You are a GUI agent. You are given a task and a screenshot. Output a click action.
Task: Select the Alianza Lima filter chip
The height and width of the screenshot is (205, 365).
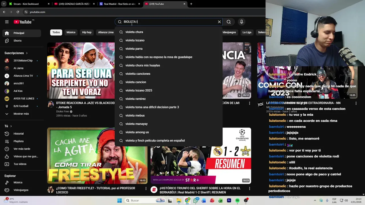(x=106, y=32)
